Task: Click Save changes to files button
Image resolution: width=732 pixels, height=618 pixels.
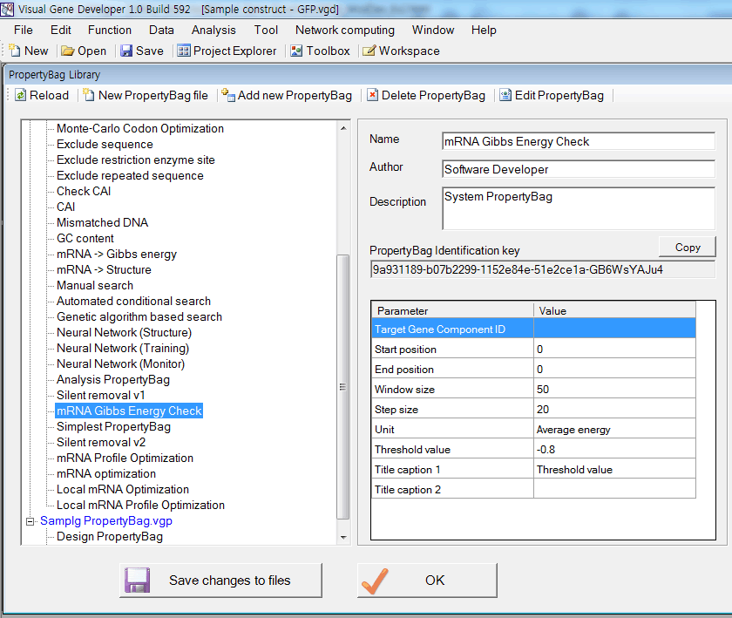Action: point(220,581)
